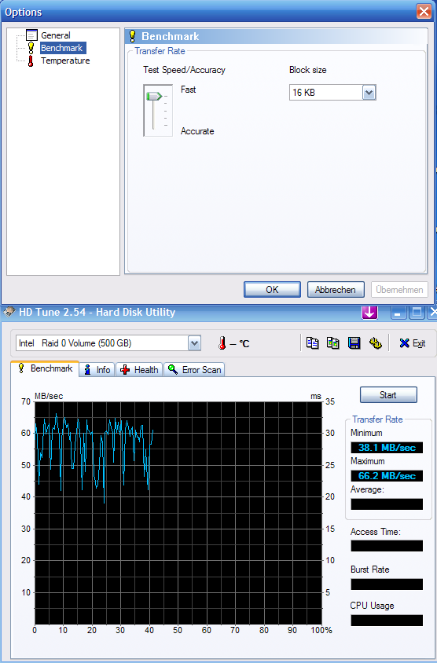Click the General page icon

pos(31,35)
